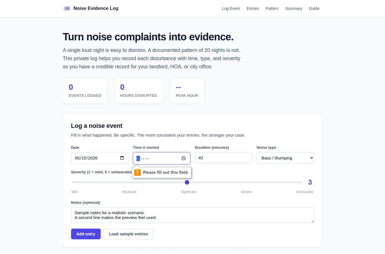Screen dimensions: 385x254
Task: Click the Noise Evidence Log list icon
Action: (x=67, y=8)
